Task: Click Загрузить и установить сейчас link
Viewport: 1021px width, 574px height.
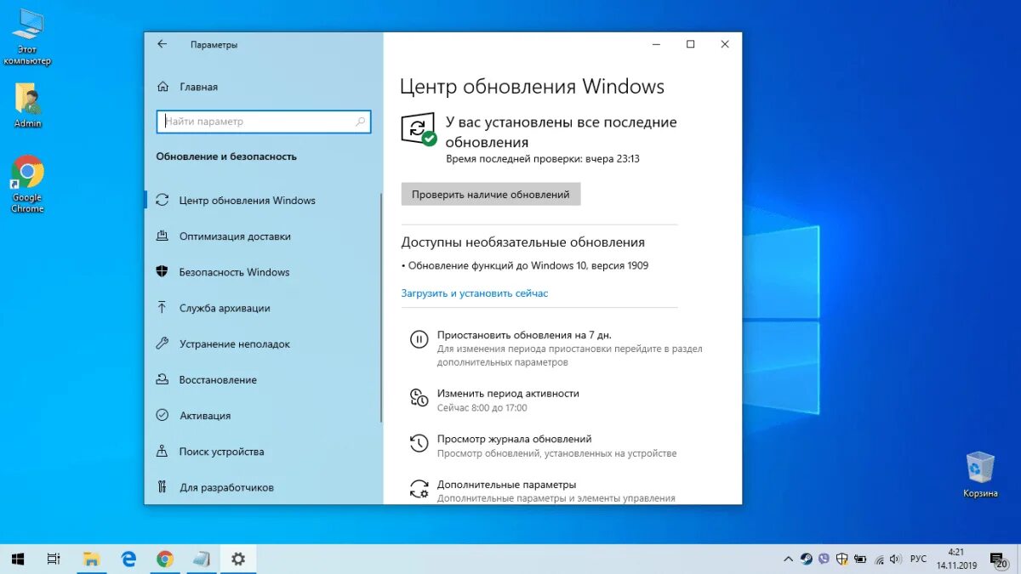Action: (475, 293)
